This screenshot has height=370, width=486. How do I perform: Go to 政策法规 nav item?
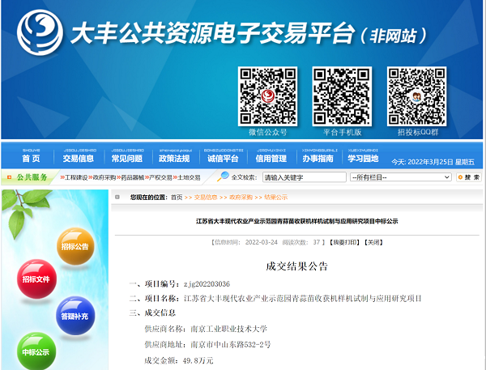[x=175, y=159]
